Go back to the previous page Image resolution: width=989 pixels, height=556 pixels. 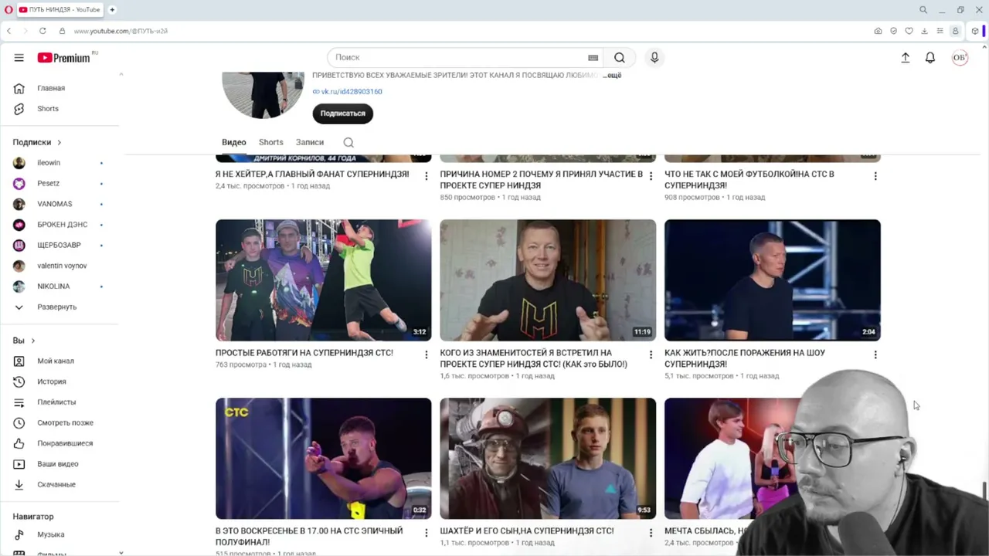tap(8, 31)
